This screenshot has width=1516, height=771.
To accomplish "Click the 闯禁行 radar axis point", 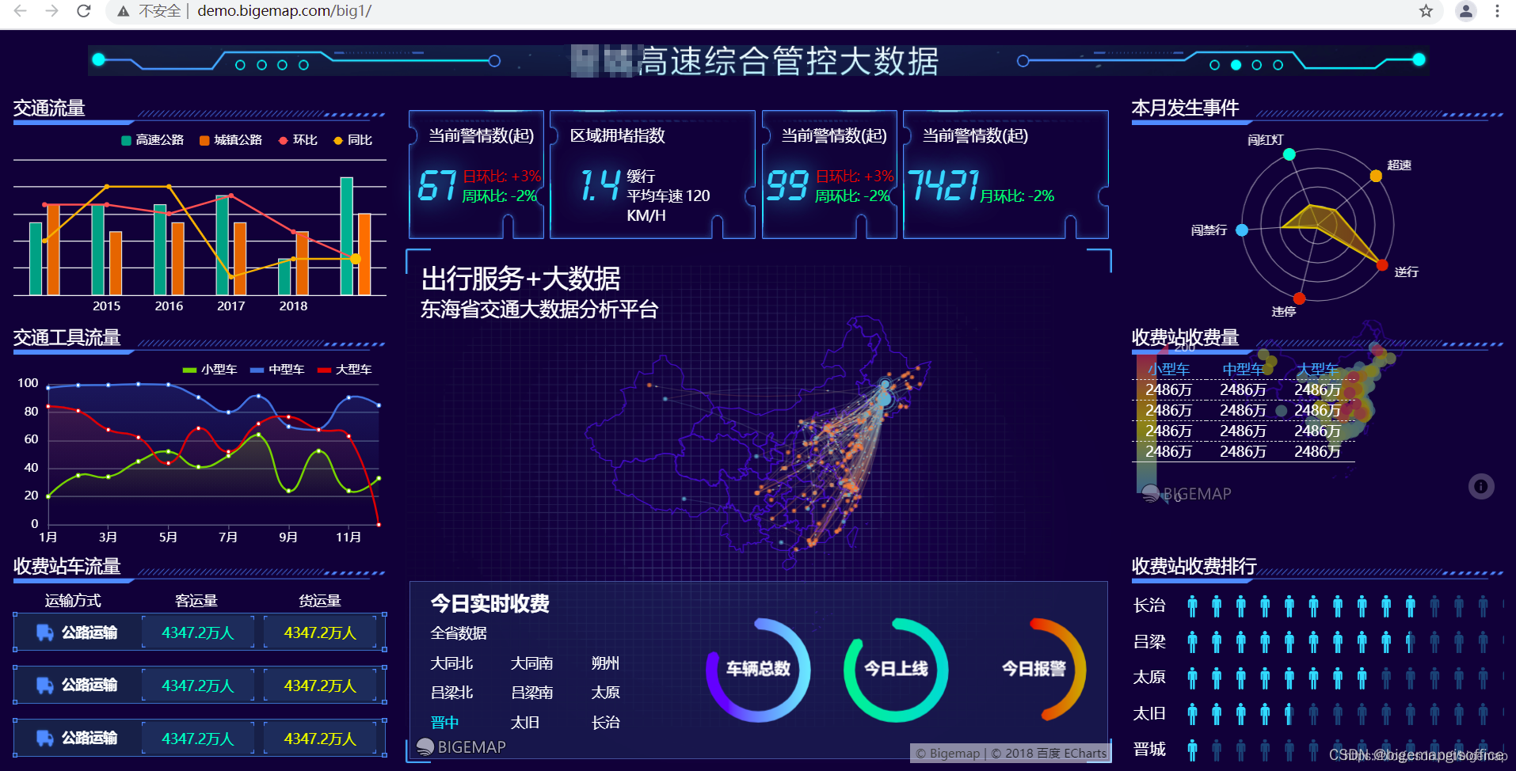I will (1242, 230).
